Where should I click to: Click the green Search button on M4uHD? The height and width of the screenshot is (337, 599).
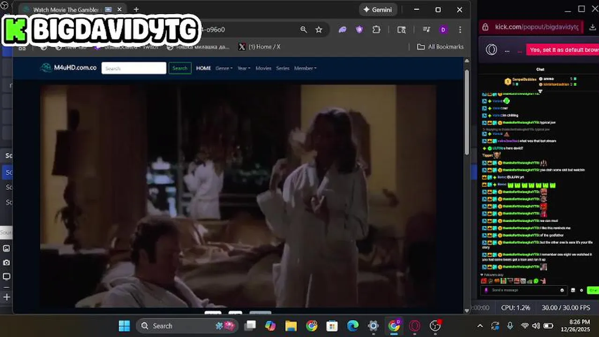tap(180, 68)
